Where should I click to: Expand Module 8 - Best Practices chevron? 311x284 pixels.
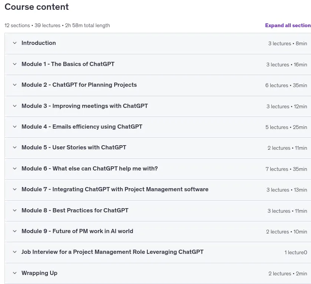click(x=15, y=210)
